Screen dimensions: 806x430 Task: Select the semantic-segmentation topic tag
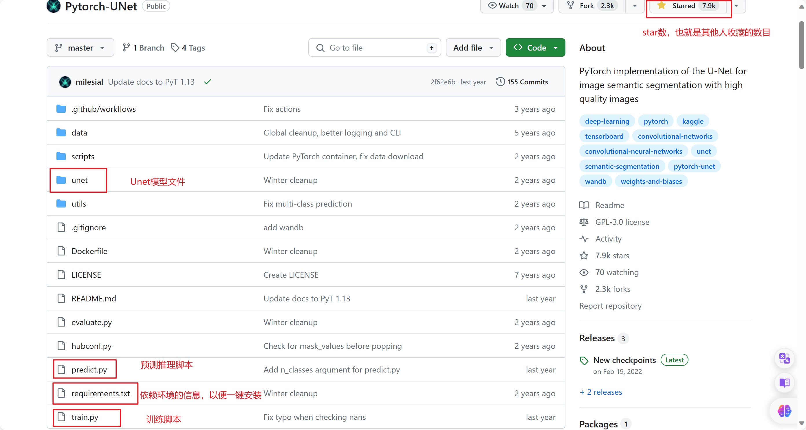pyautogui.click(x=622, y=166)
